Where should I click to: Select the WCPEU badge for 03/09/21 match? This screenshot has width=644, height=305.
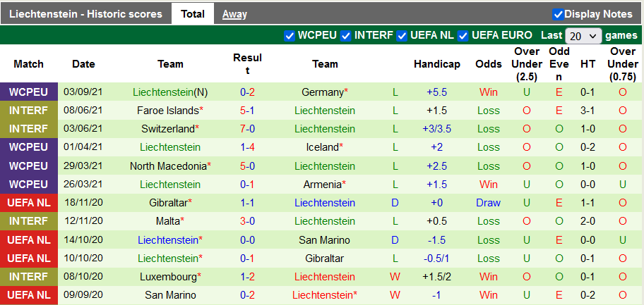[x=29, y=92]
